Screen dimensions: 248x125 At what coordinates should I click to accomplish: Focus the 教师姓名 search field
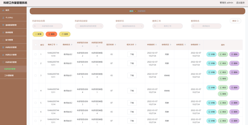coord(206,26)
